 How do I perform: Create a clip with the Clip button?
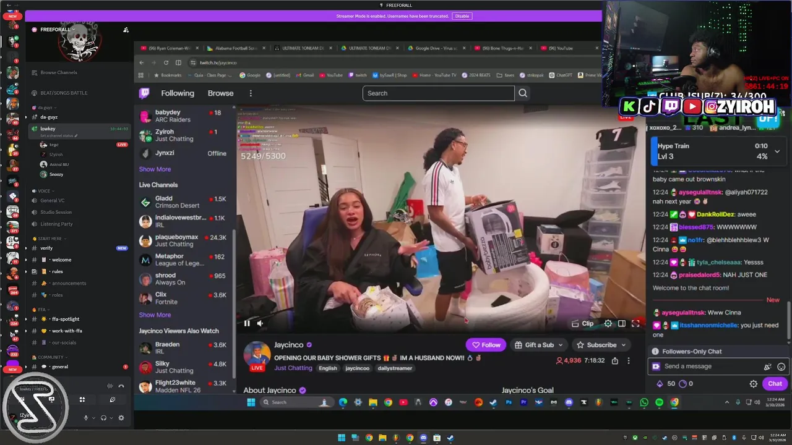tap(582, 323)
